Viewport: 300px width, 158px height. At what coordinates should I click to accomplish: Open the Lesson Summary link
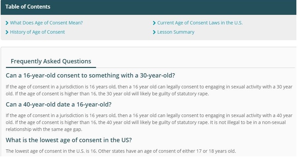point(176,32)
